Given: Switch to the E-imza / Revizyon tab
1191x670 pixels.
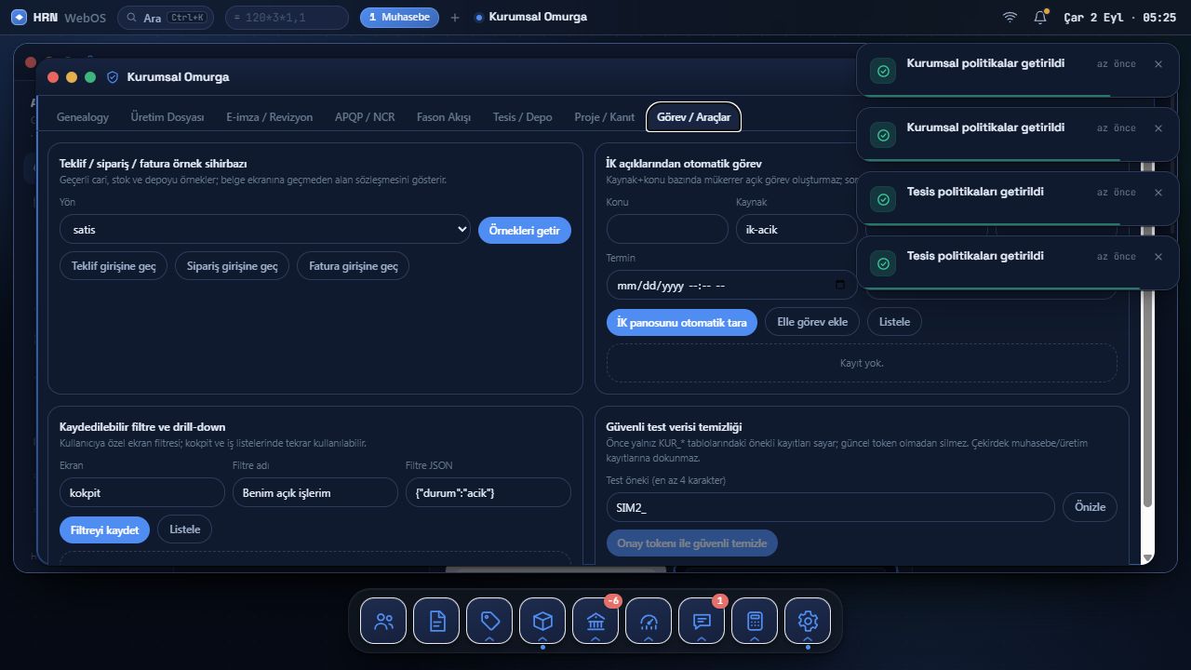Looking at the screenshot, I should [x=269, y=117].
